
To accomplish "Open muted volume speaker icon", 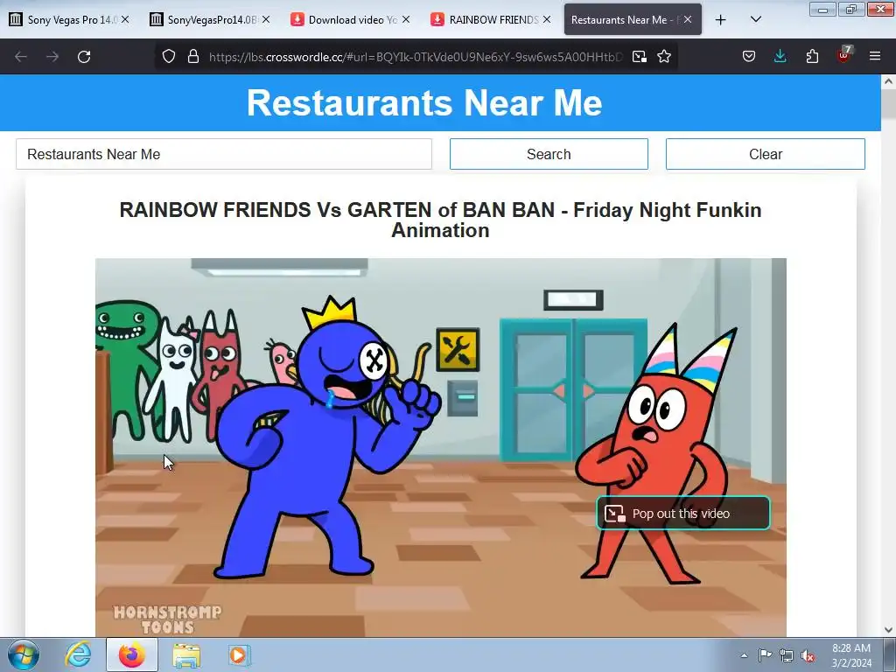I will point(808,655).
